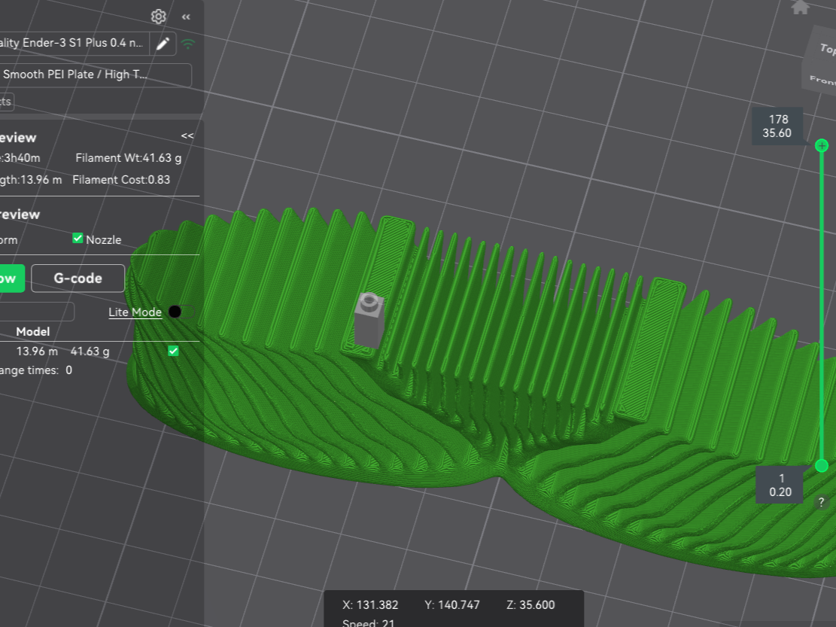Click the Filament Cost:0.83 text
The height and width of the screenshot is (627, 836).
click(122, 180)
